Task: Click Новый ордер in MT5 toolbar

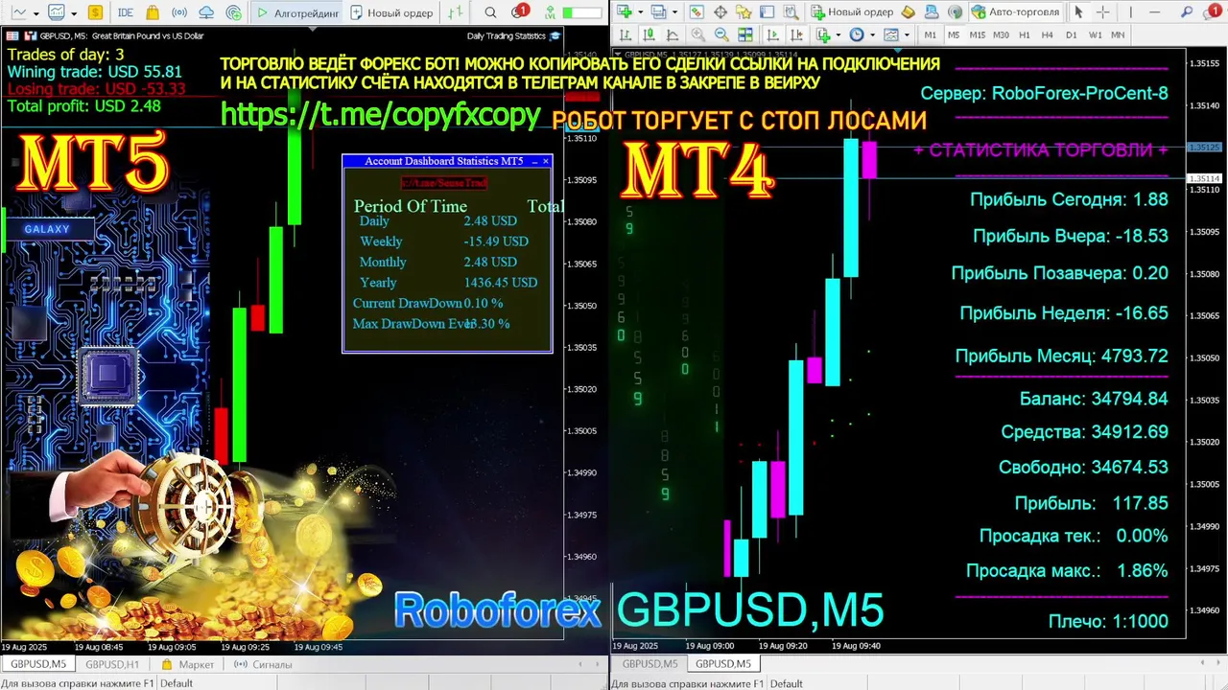Action: coord(391,12)
